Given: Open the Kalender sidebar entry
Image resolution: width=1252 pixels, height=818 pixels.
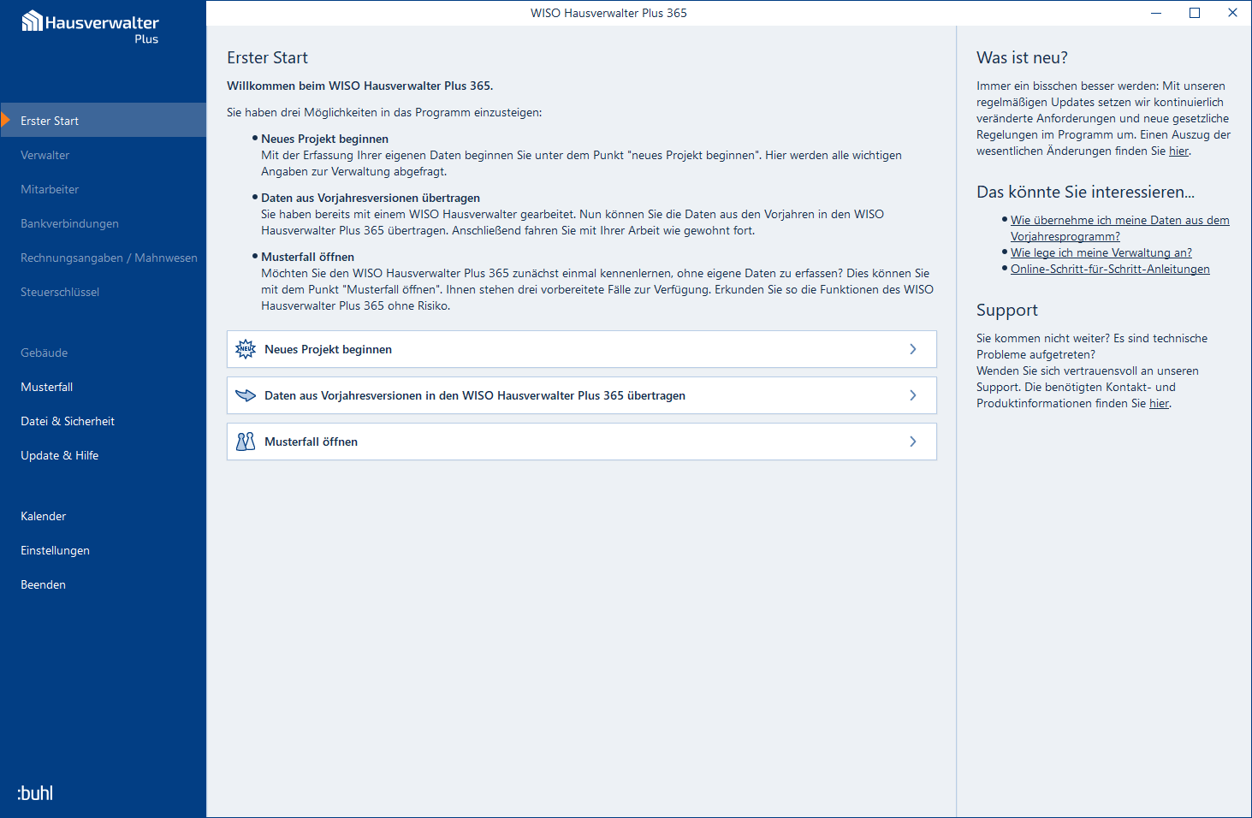Looking at the screenshot, I should point(103,516).
